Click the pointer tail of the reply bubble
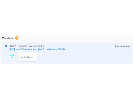 point(17,54)
